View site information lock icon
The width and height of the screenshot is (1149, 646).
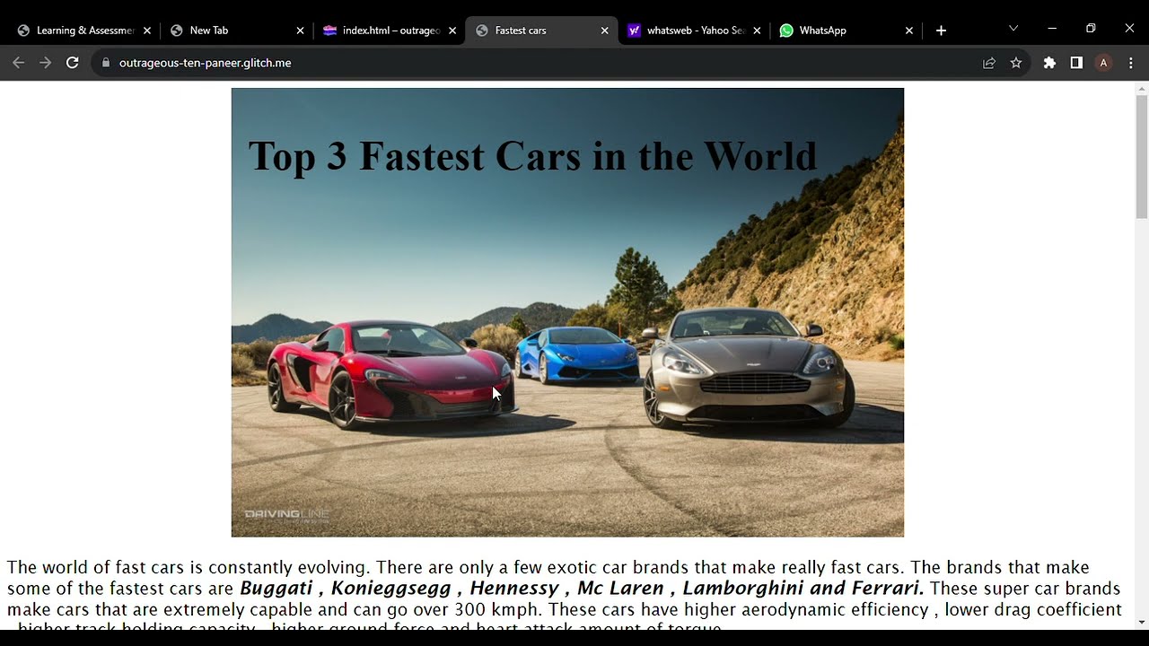tap(106, 63)
